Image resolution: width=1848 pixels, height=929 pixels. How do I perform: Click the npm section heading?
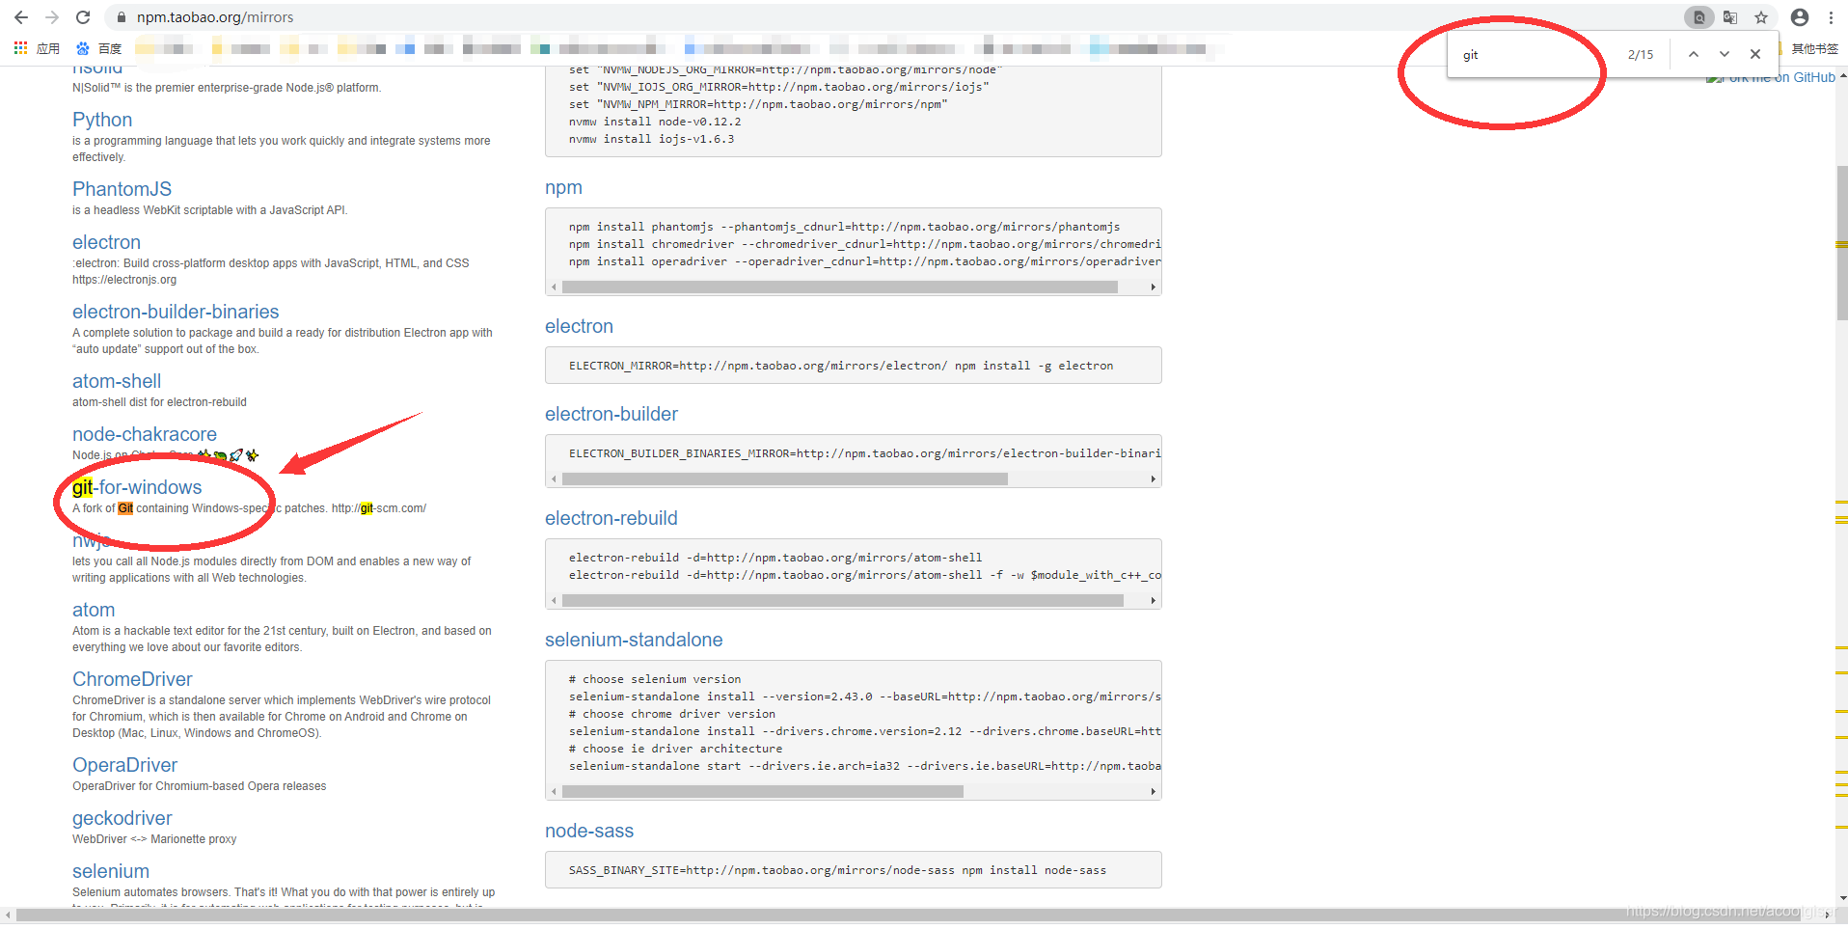tap(563, 188)
